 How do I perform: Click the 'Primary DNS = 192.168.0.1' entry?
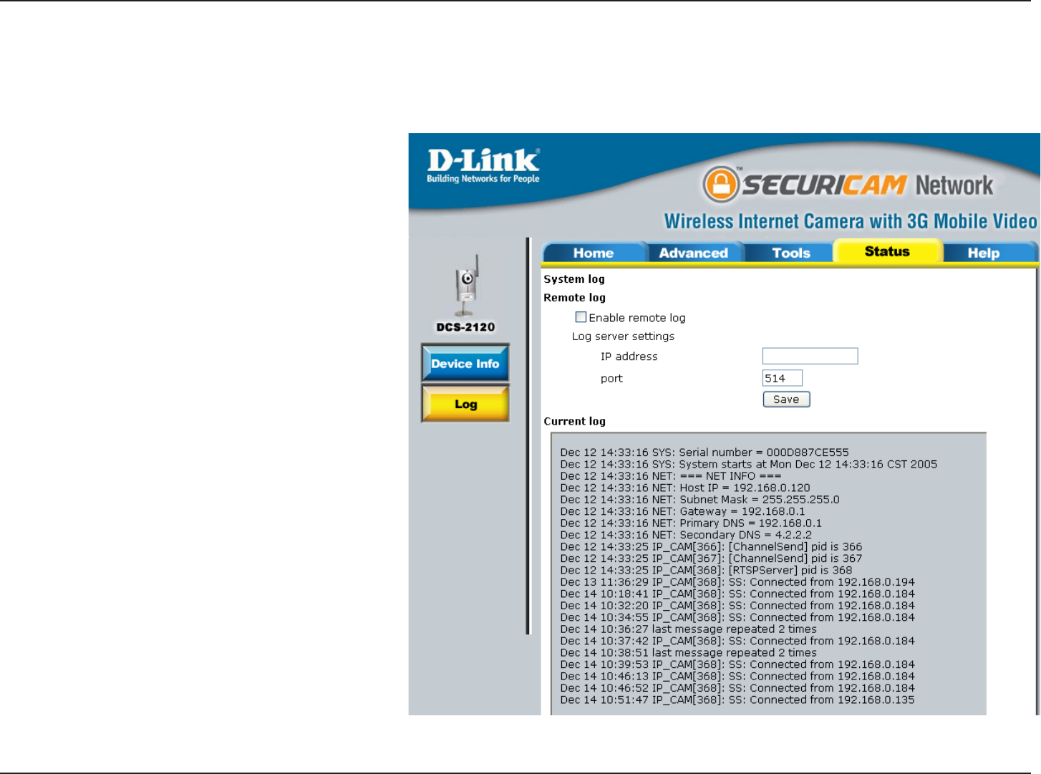click(692, 523)
